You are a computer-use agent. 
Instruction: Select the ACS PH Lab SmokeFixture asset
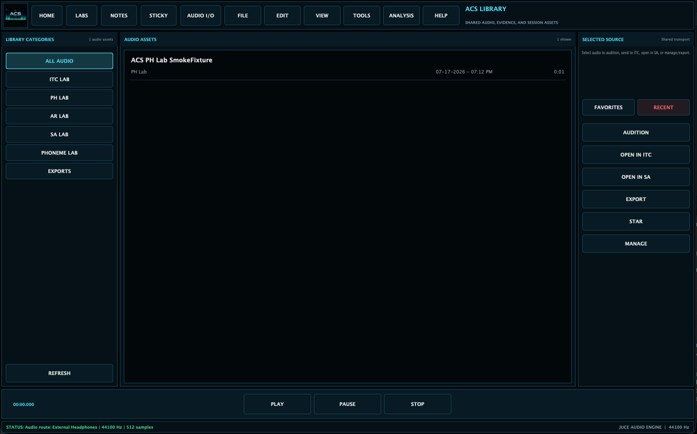coord(347,66)
